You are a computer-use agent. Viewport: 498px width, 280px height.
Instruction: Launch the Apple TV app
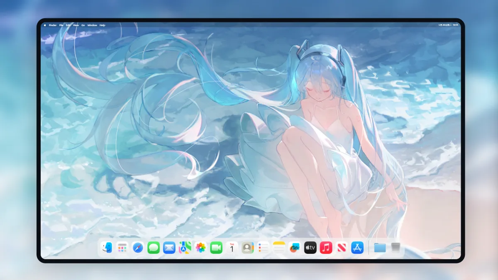[x=310, y=248]
